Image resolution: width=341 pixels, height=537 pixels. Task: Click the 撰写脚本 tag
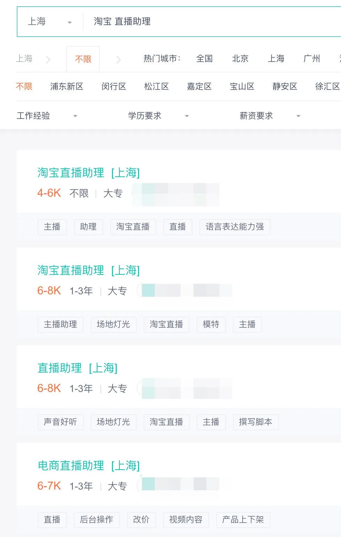tap(256, 422)
